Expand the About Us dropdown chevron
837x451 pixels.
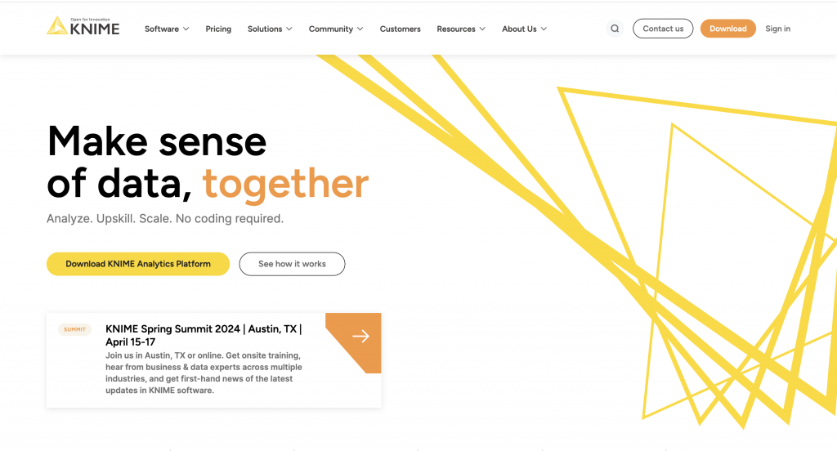click(544, 29)
